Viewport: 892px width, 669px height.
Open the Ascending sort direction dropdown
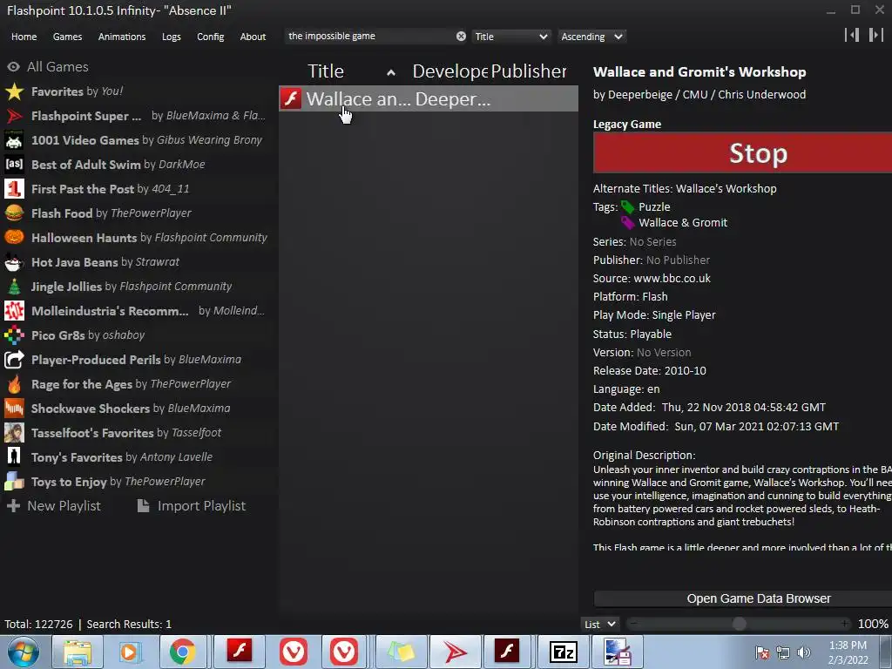click(x=591, y=37)
